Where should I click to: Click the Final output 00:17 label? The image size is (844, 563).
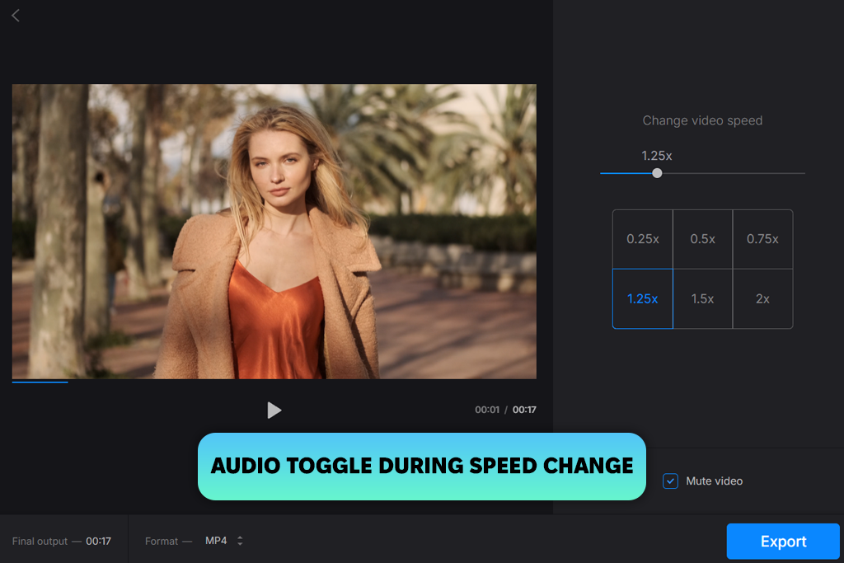click(x=62, y=541)
